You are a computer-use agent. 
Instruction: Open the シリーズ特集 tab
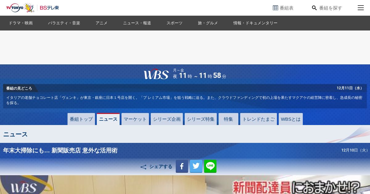click(x=201, y=119)
